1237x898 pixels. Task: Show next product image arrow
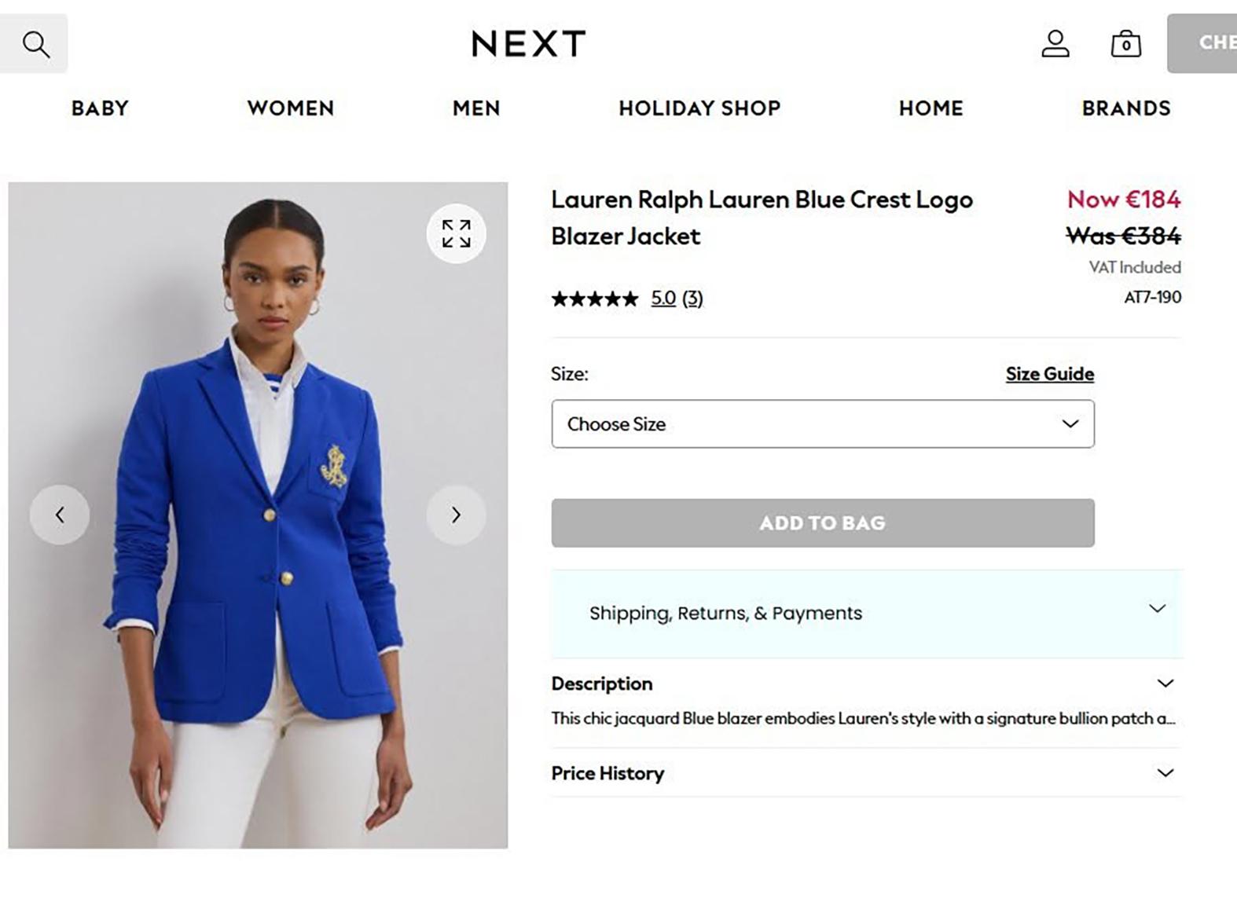click(x=456, y=515)
